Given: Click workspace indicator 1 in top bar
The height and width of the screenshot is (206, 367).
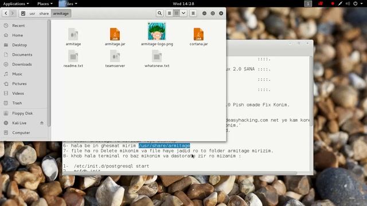Looking at the screenshot, I should pyautogui.click(x=308, y=4).
